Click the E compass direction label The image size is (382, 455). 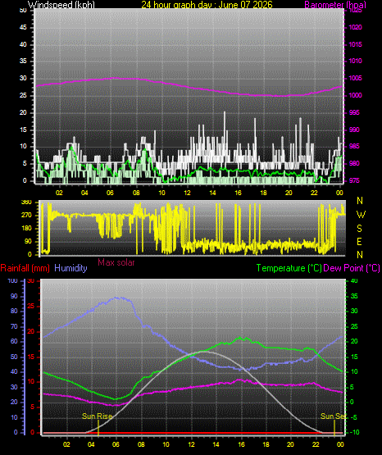click(x=359, y=242)
